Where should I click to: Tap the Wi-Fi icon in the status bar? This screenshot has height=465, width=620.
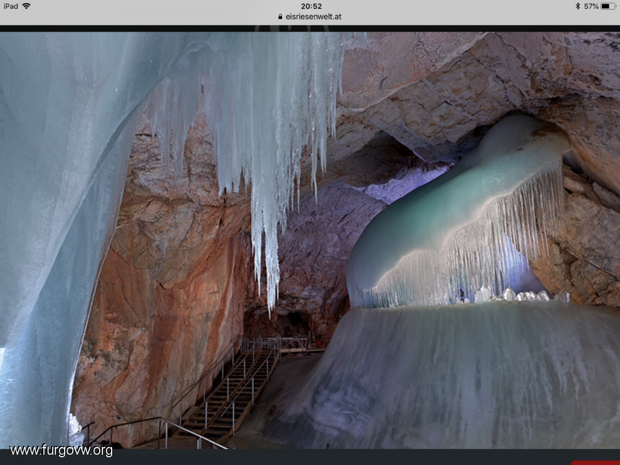coord(26,6)
